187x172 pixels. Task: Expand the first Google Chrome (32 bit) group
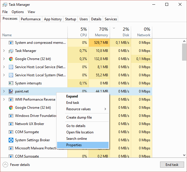(4, 59)
